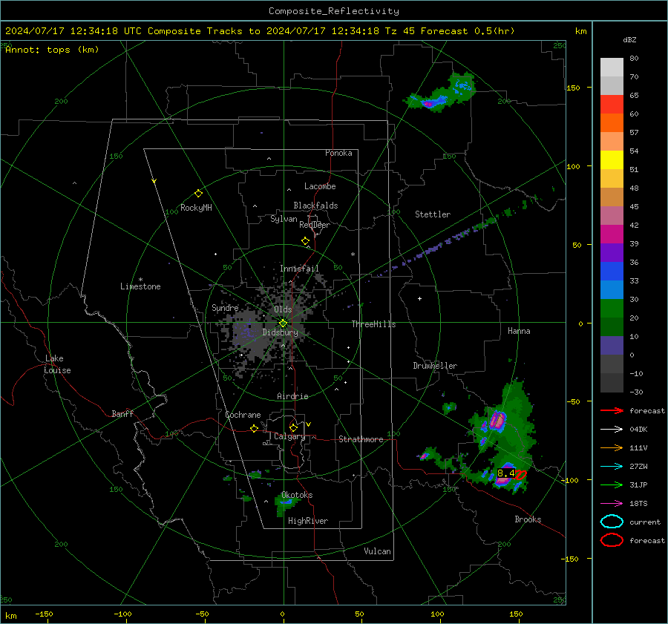The height and width of the screenshot is (624, 668).
Task: Click the yellow diamond marker above Calgary
Action: coord(293,427)
